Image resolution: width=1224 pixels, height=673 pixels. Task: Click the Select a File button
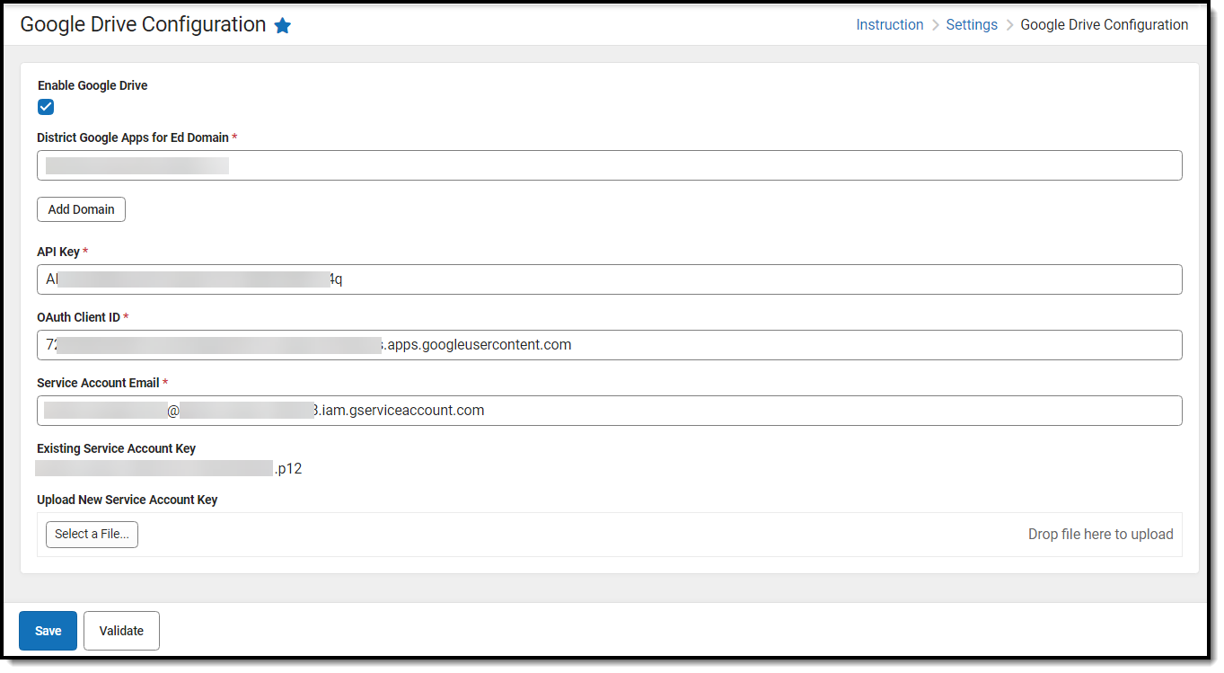point(92,535)
